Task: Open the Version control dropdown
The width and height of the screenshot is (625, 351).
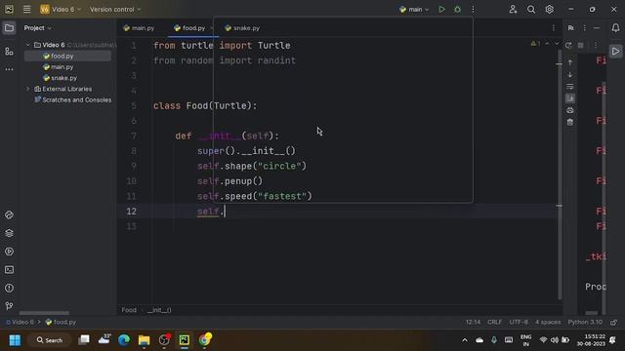Action: (115, 9)
